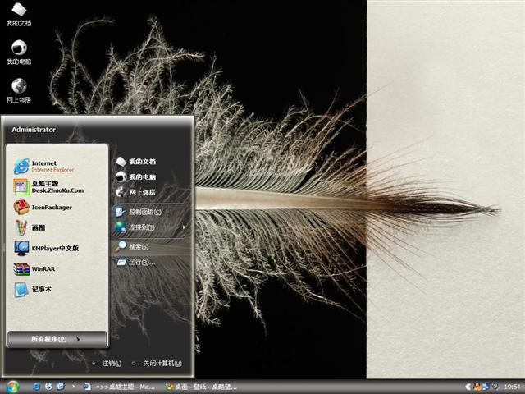Open WinRAR from Start menu
The width and height of the screenshot is (525, 394).
(34, 268)
